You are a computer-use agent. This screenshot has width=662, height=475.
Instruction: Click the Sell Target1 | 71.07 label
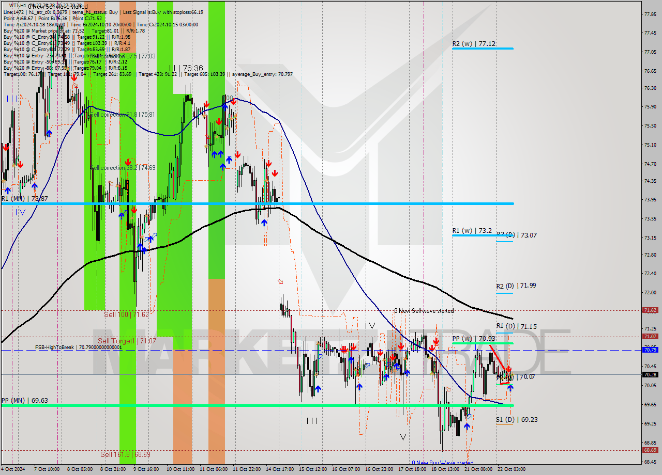[x=127, y=341]
